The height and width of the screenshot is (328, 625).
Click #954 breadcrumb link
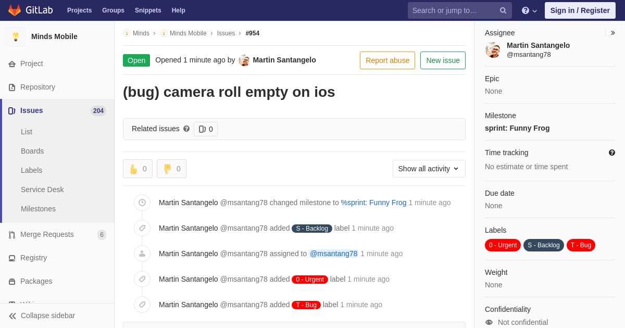[x=253, y=33]
